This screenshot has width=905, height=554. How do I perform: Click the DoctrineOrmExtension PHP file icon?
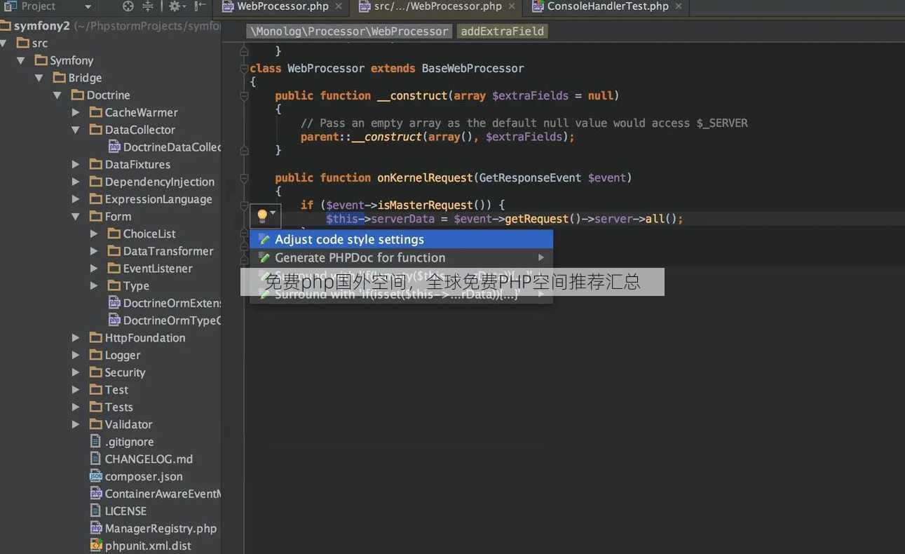[x=114, y=303]
